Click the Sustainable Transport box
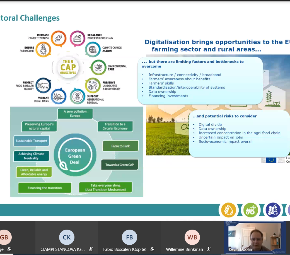 tap(32, 141)
